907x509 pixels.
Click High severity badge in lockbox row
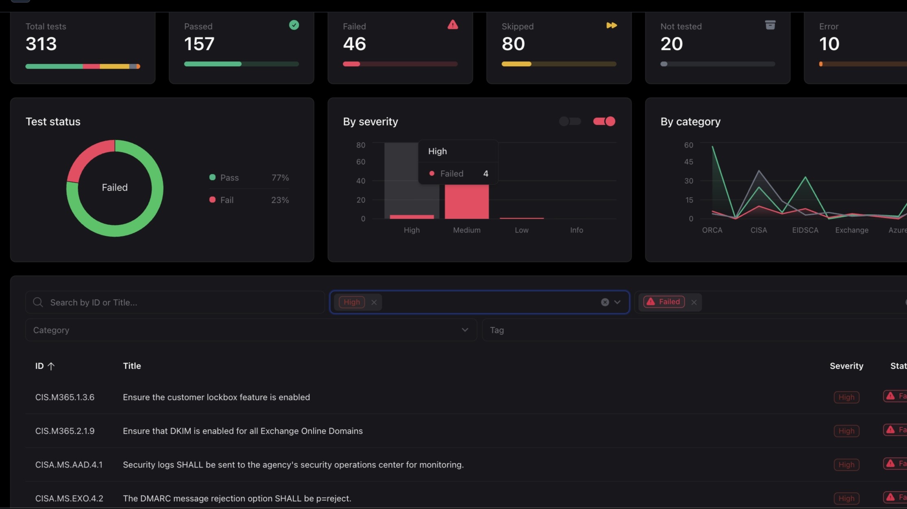point(846,397)
